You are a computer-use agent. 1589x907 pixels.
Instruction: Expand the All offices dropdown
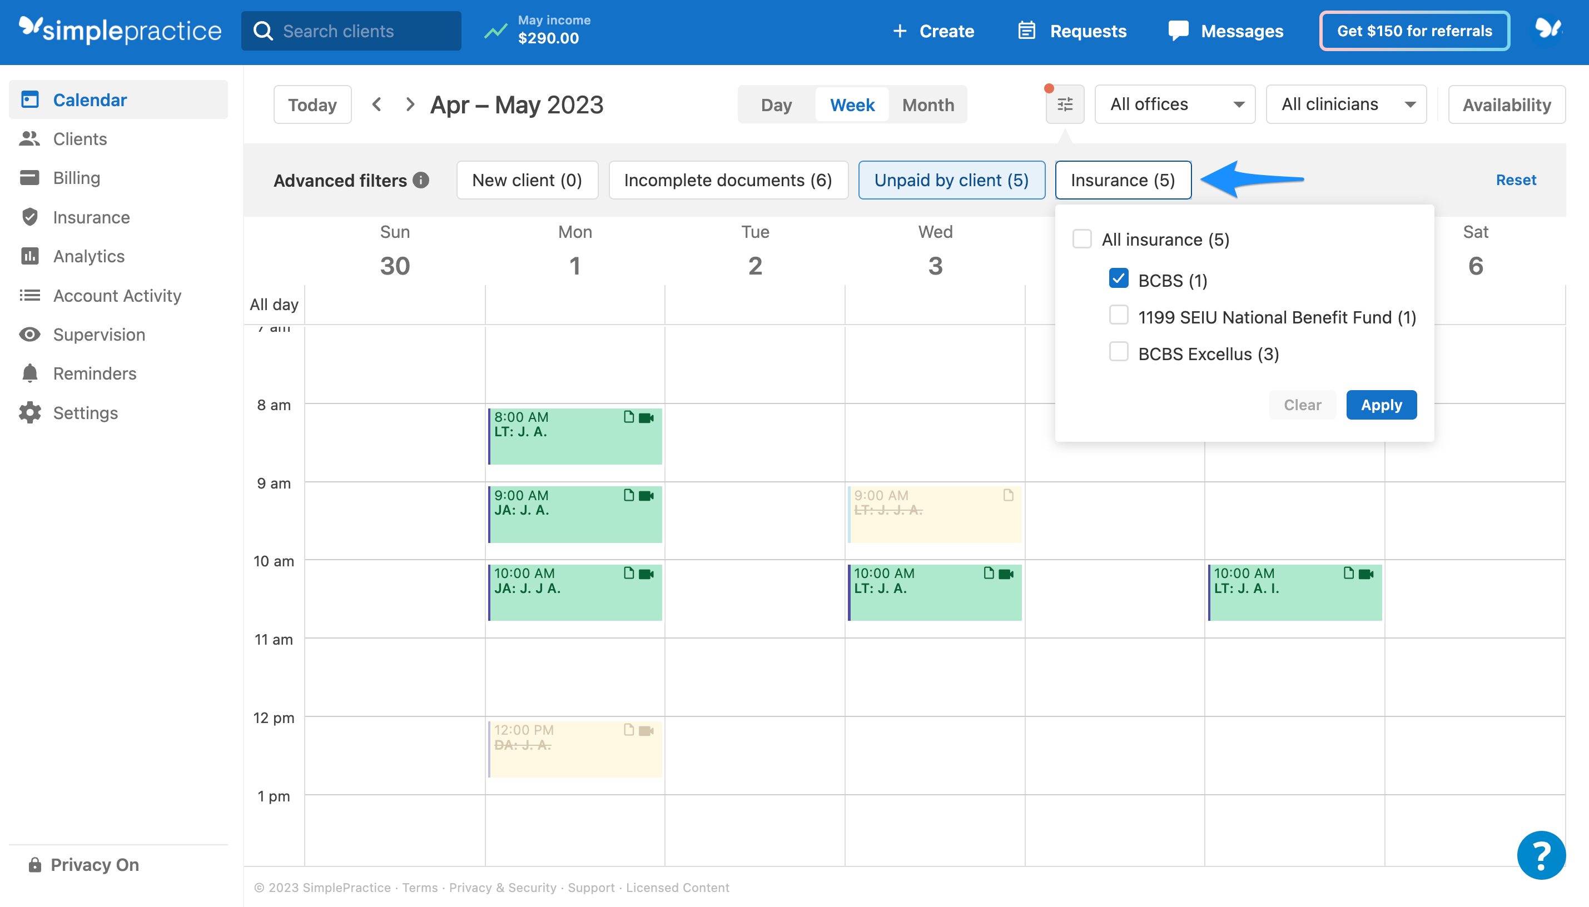[1175, 104]
